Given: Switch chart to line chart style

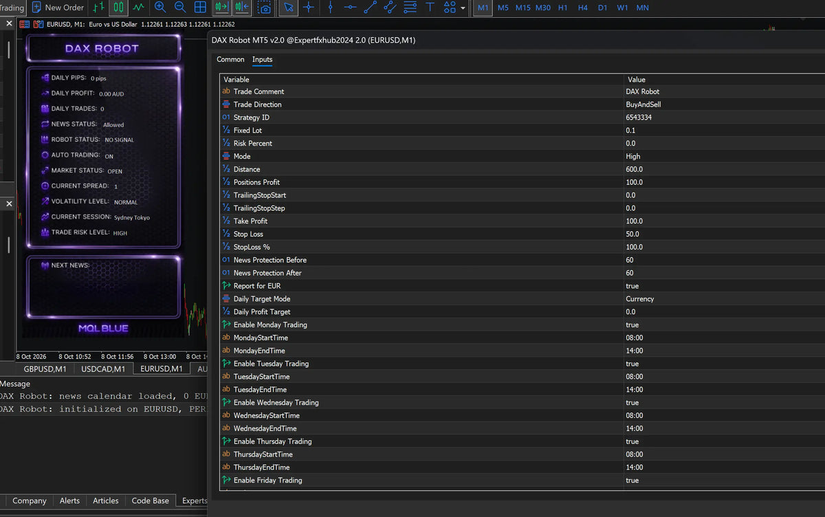Looking at the screenshot, I should coord(139,8).
